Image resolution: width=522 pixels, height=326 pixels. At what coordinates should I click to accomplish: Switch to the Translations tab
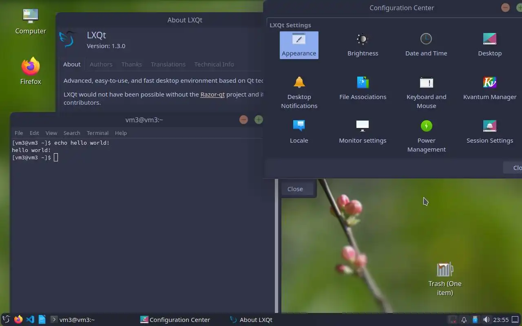point(168,64)
